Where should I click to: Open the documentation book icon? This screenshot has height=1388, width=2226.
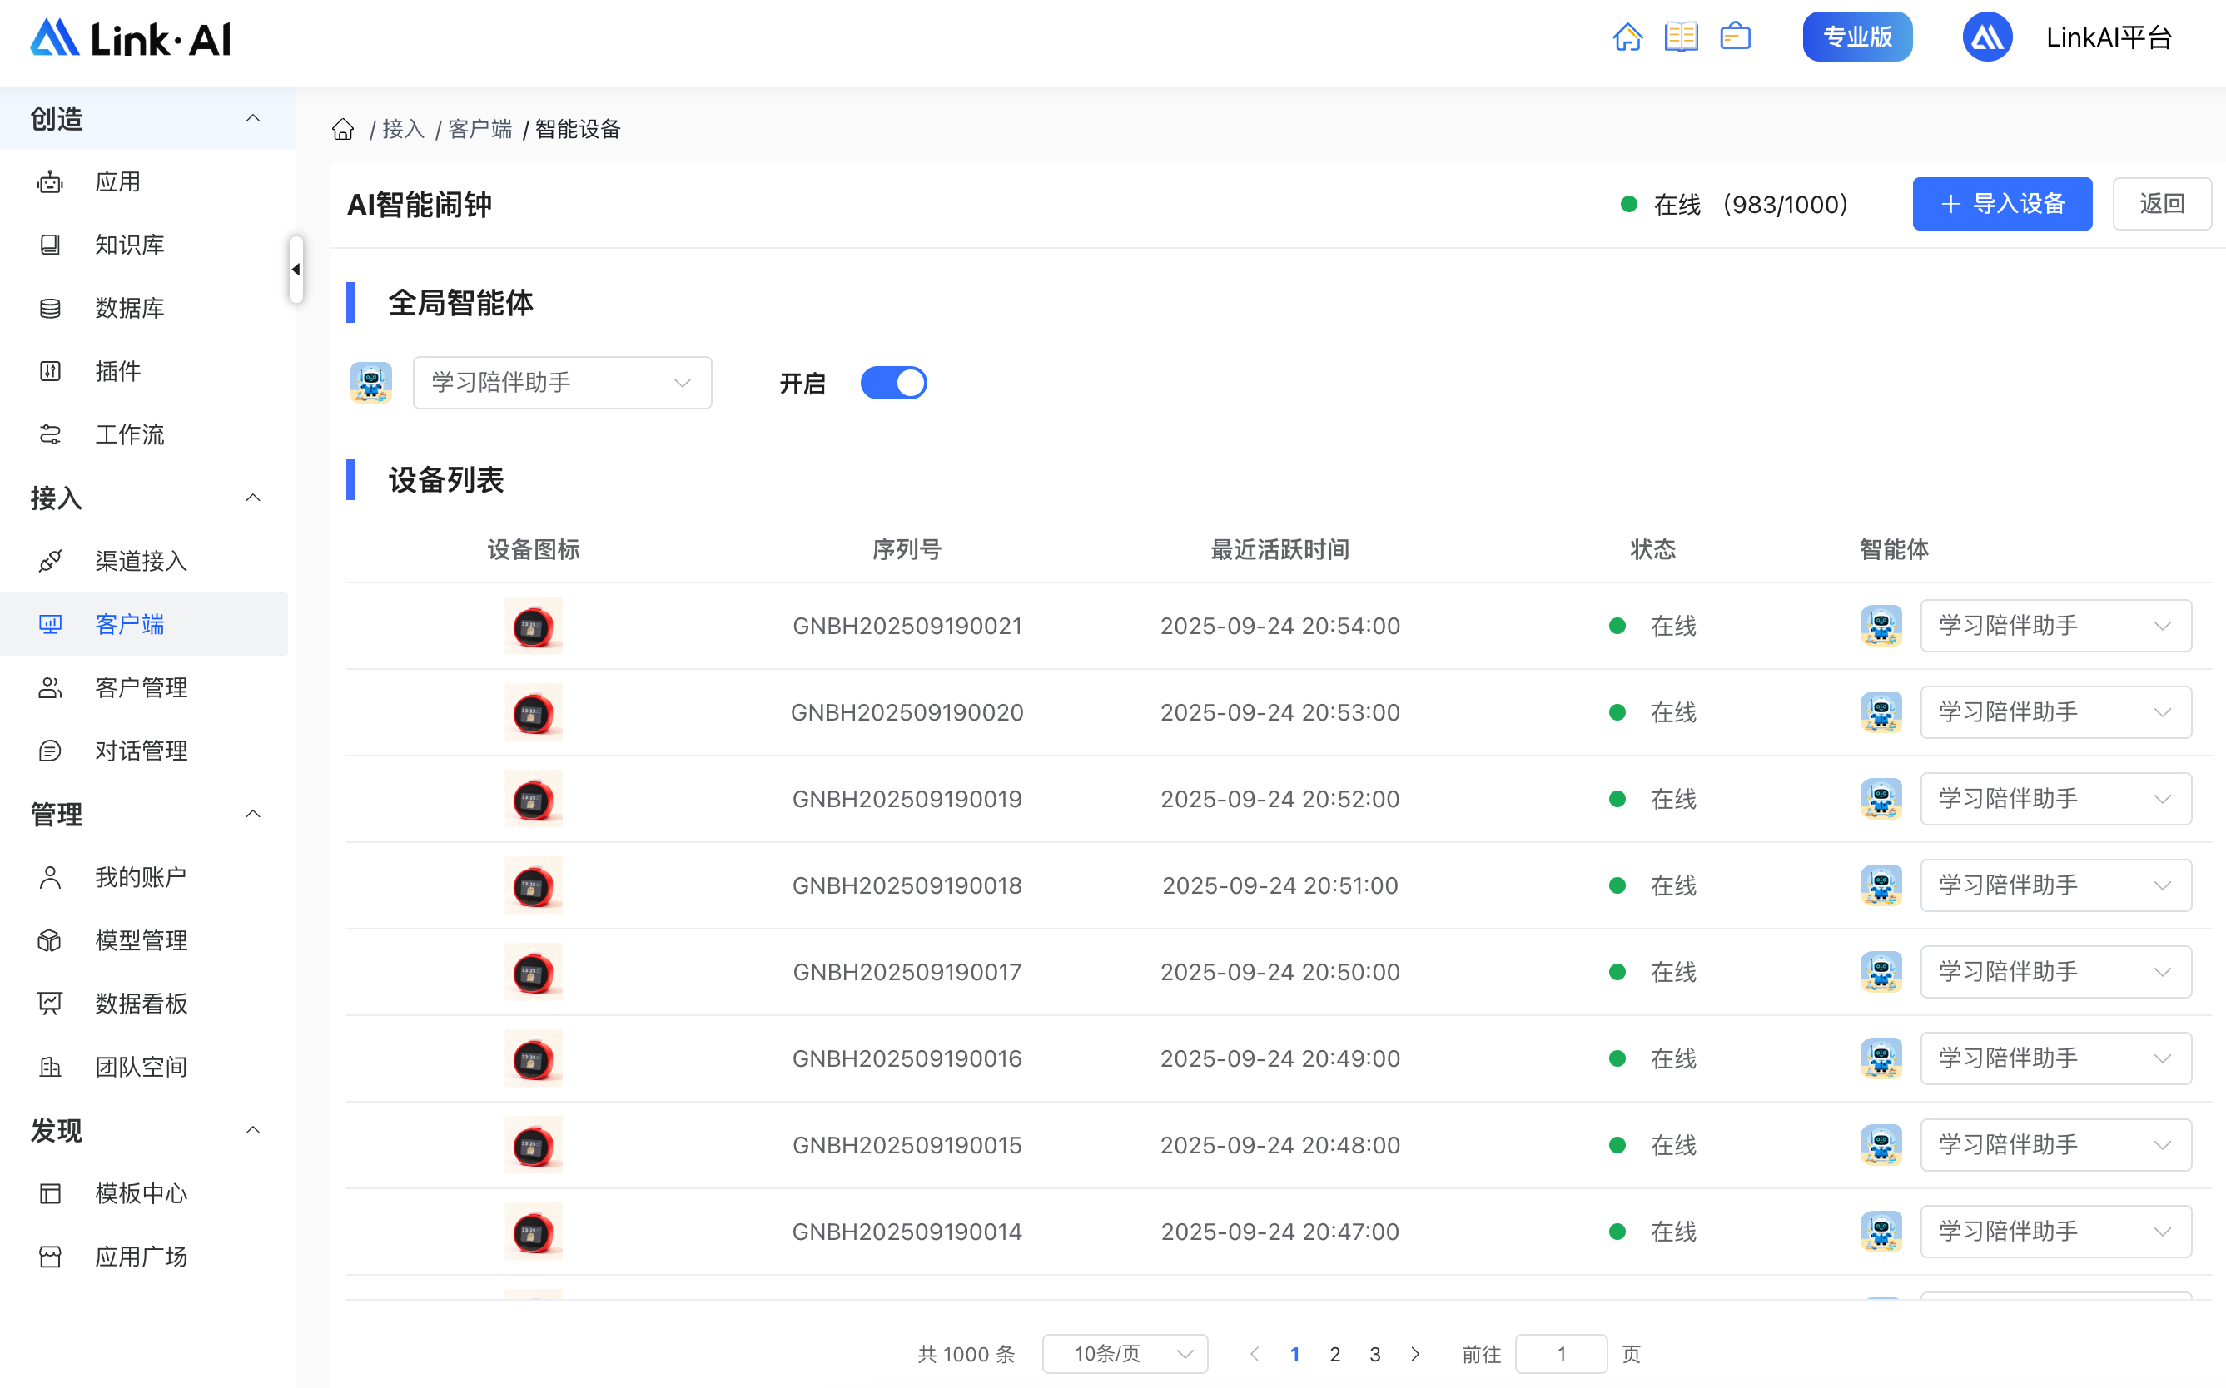[1681, 37]
